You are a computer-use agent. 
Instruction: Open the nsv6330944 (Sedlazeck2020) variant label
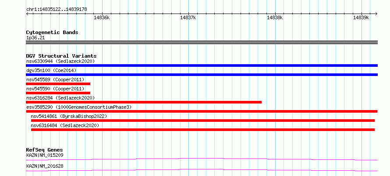[60, 61]
